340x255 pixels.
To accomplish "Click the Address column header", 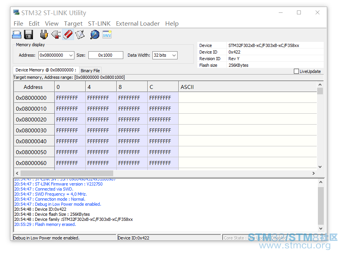I will (34, 87).
